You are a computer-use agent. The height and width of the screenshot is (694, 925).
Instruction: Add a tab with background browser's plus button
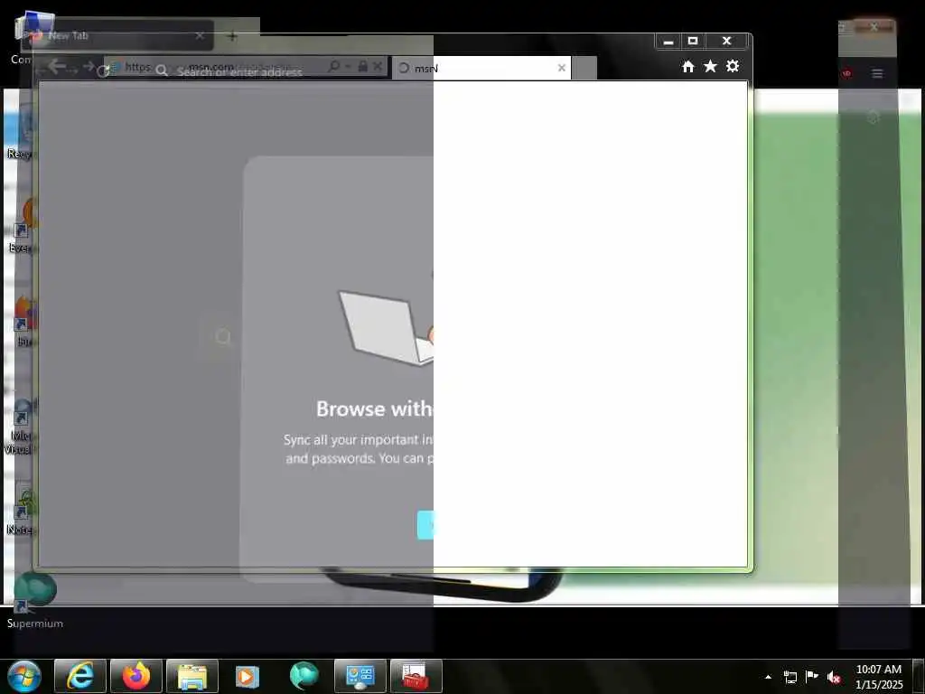pos(232,36)
